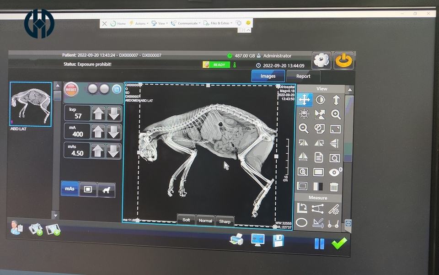The height and width of the screenshot is (275, 439).
Task: Increase the kVp value
Action: point(99,113)
